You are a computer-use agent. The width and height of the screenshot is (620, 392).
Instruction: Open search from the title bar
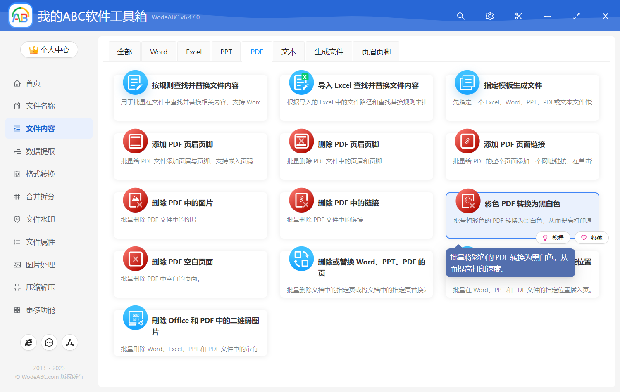click(x=460, y=16)
